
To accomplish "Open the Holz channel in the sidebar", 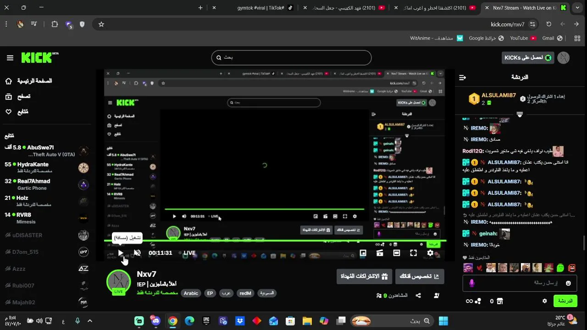I will pyautogui.click(x=46, y=201).
